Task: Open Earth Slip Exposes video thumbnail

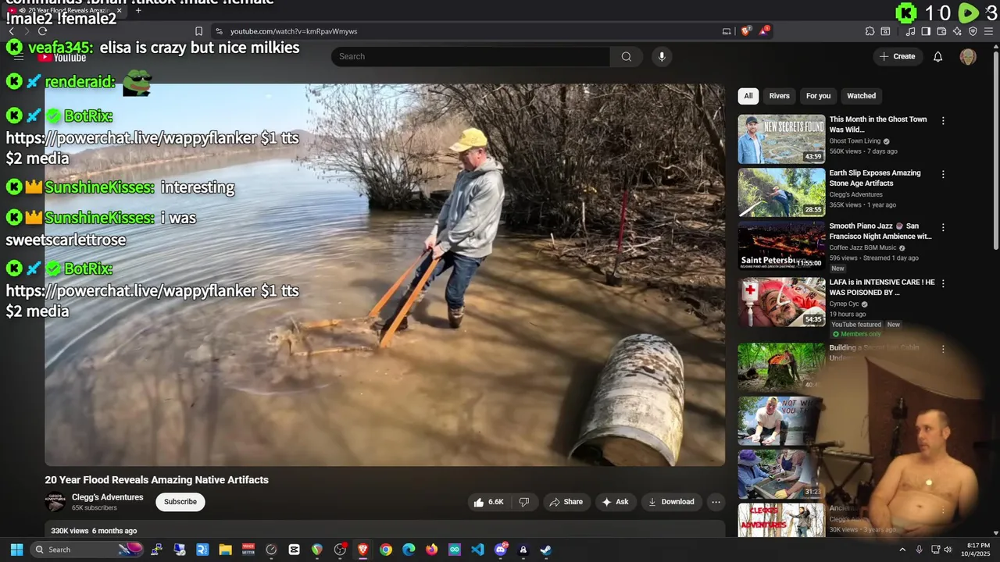Action: [781, 192]
